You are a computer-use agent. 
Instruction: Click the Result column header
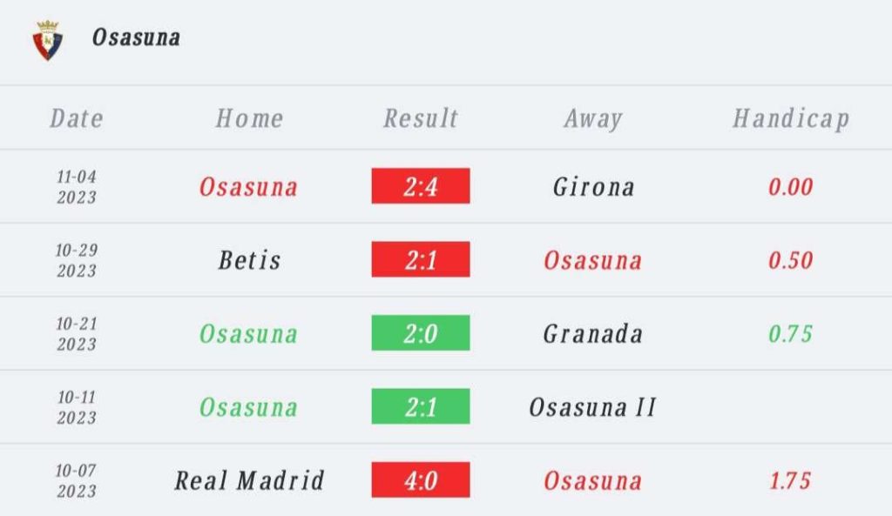421,118
